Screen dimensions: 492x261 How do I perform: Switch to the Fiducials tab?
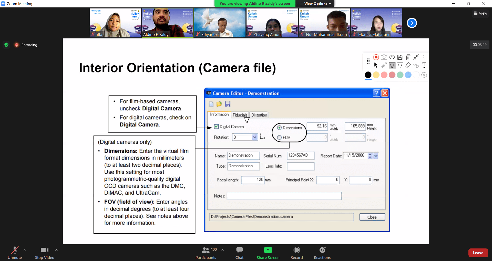[240, 115]
